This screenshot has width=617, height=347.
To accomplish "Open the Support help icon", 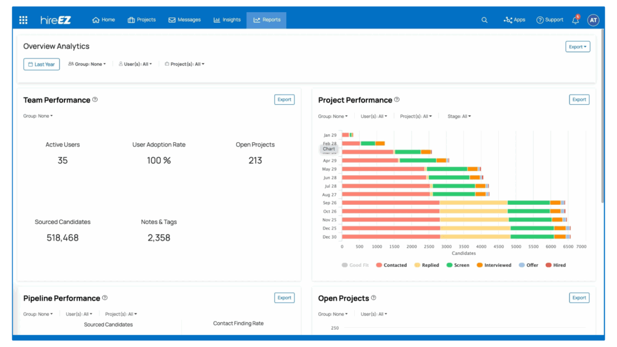I will (550, 20).
